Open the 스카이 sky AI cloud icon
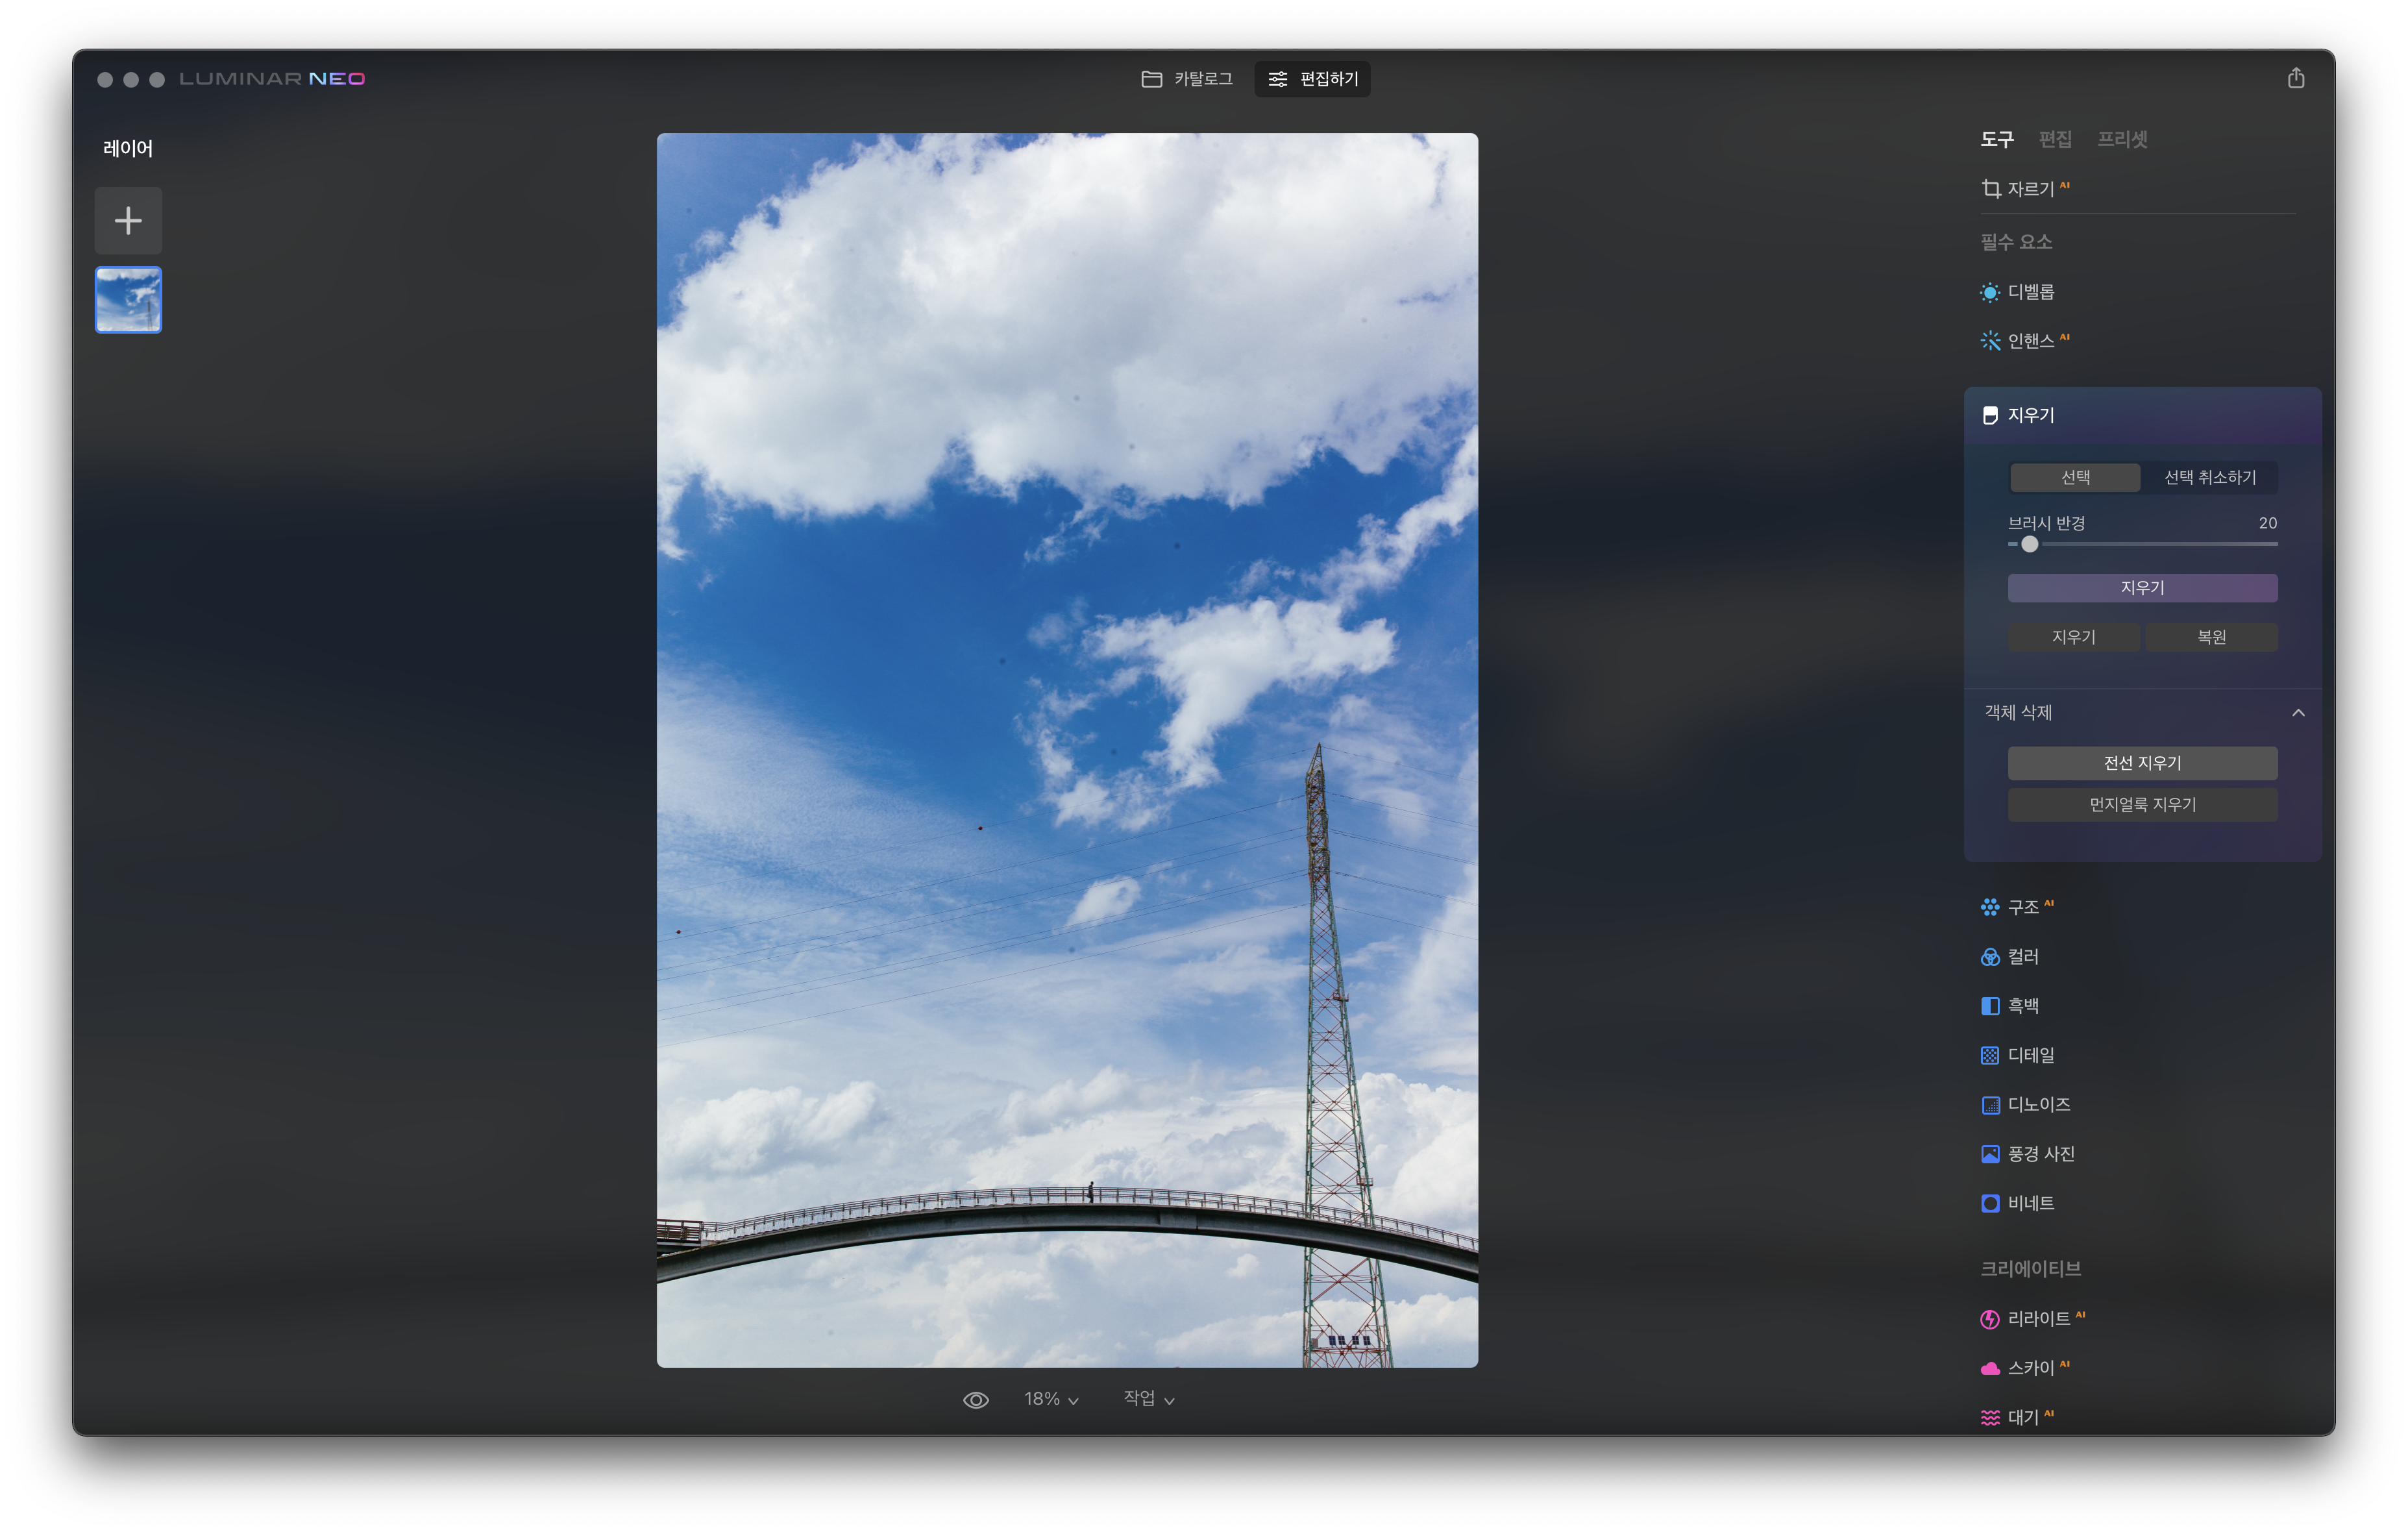This screenshot has width=2408, height=1532. point(1990,1368)
